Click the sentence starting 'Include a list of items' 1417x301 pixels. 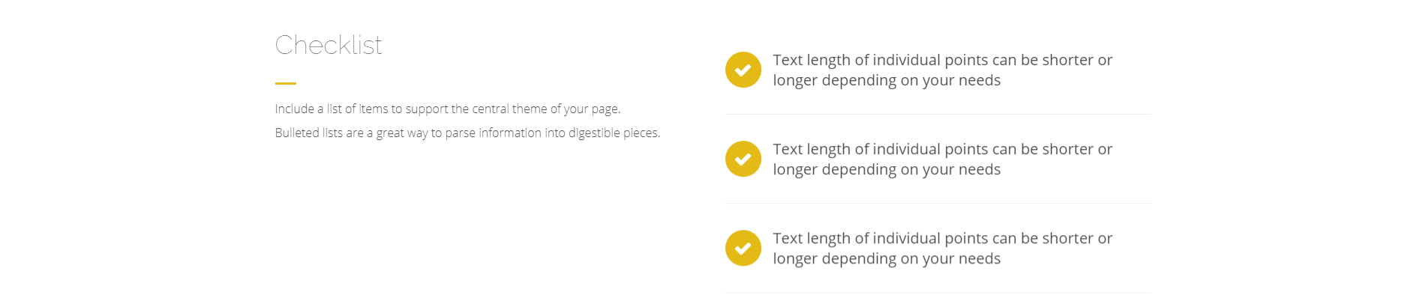pyautogui.click(x=448, y=109)
